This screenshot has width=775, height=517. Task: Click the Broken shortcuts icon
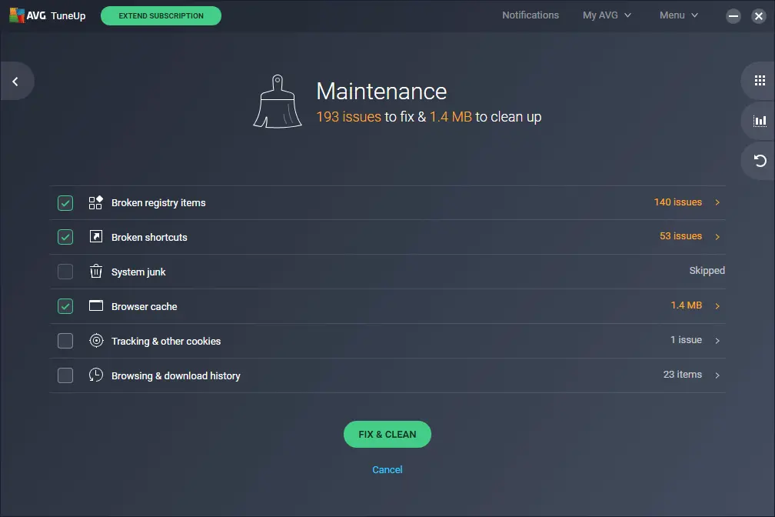pyautogui.click(x=96, y=236)
